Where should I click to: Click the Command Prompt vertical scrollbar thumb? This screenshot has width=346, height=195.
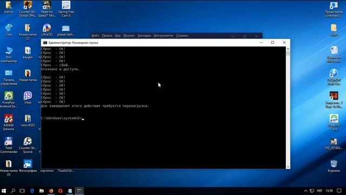tap(288, 53)
